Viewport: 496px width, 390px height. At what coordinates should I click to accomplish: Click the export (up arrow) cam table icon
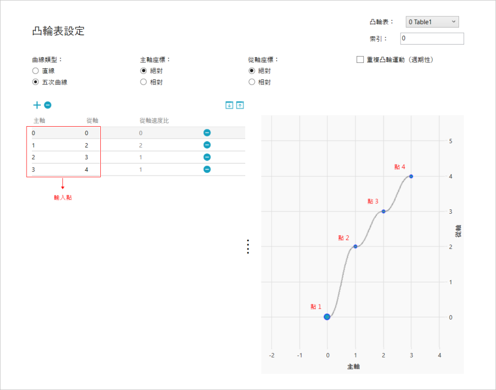pos(240,105)
